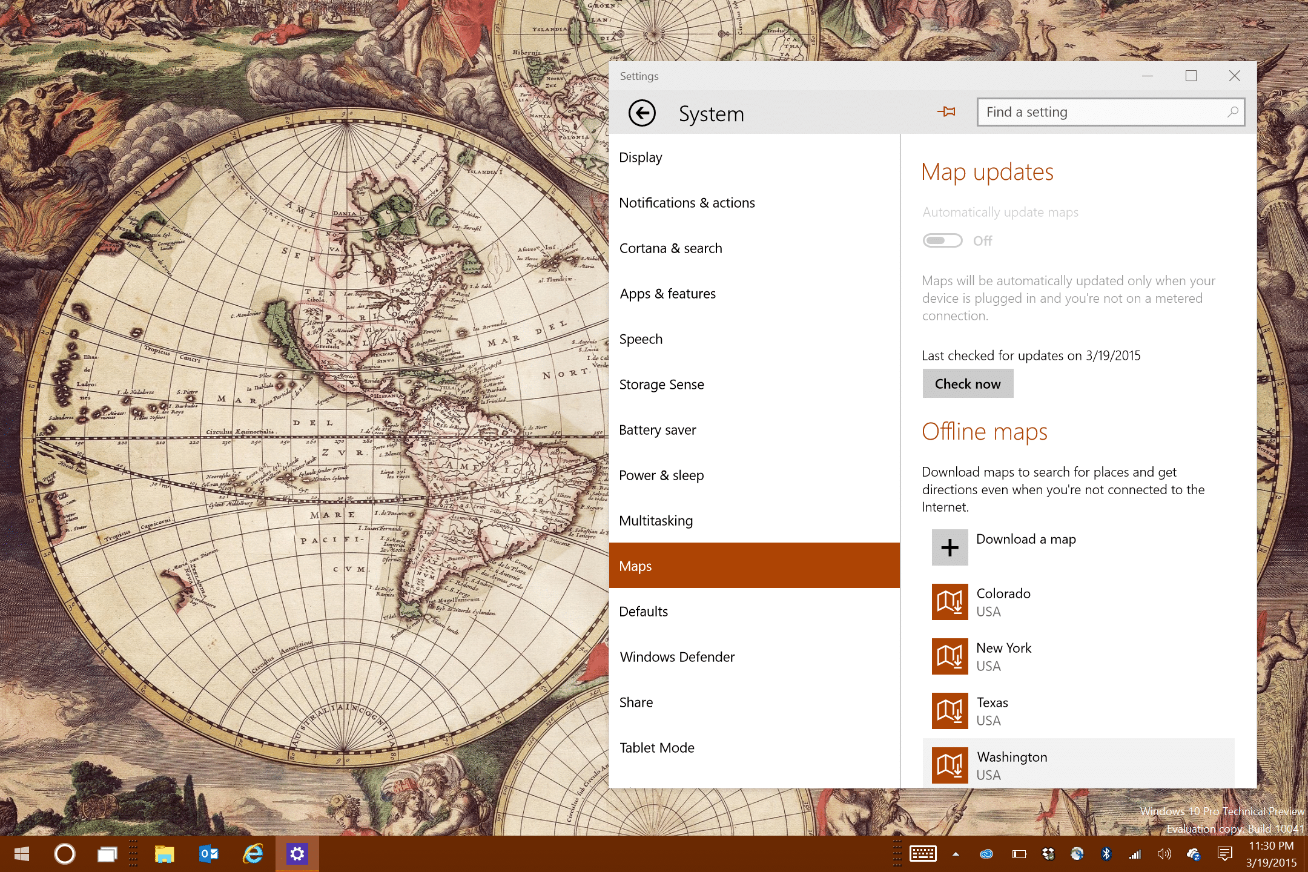Open the Creative Cloud tray icon
Viewport: 1308px width, 872px height.
pyautogui.click(x=986, y=854)
